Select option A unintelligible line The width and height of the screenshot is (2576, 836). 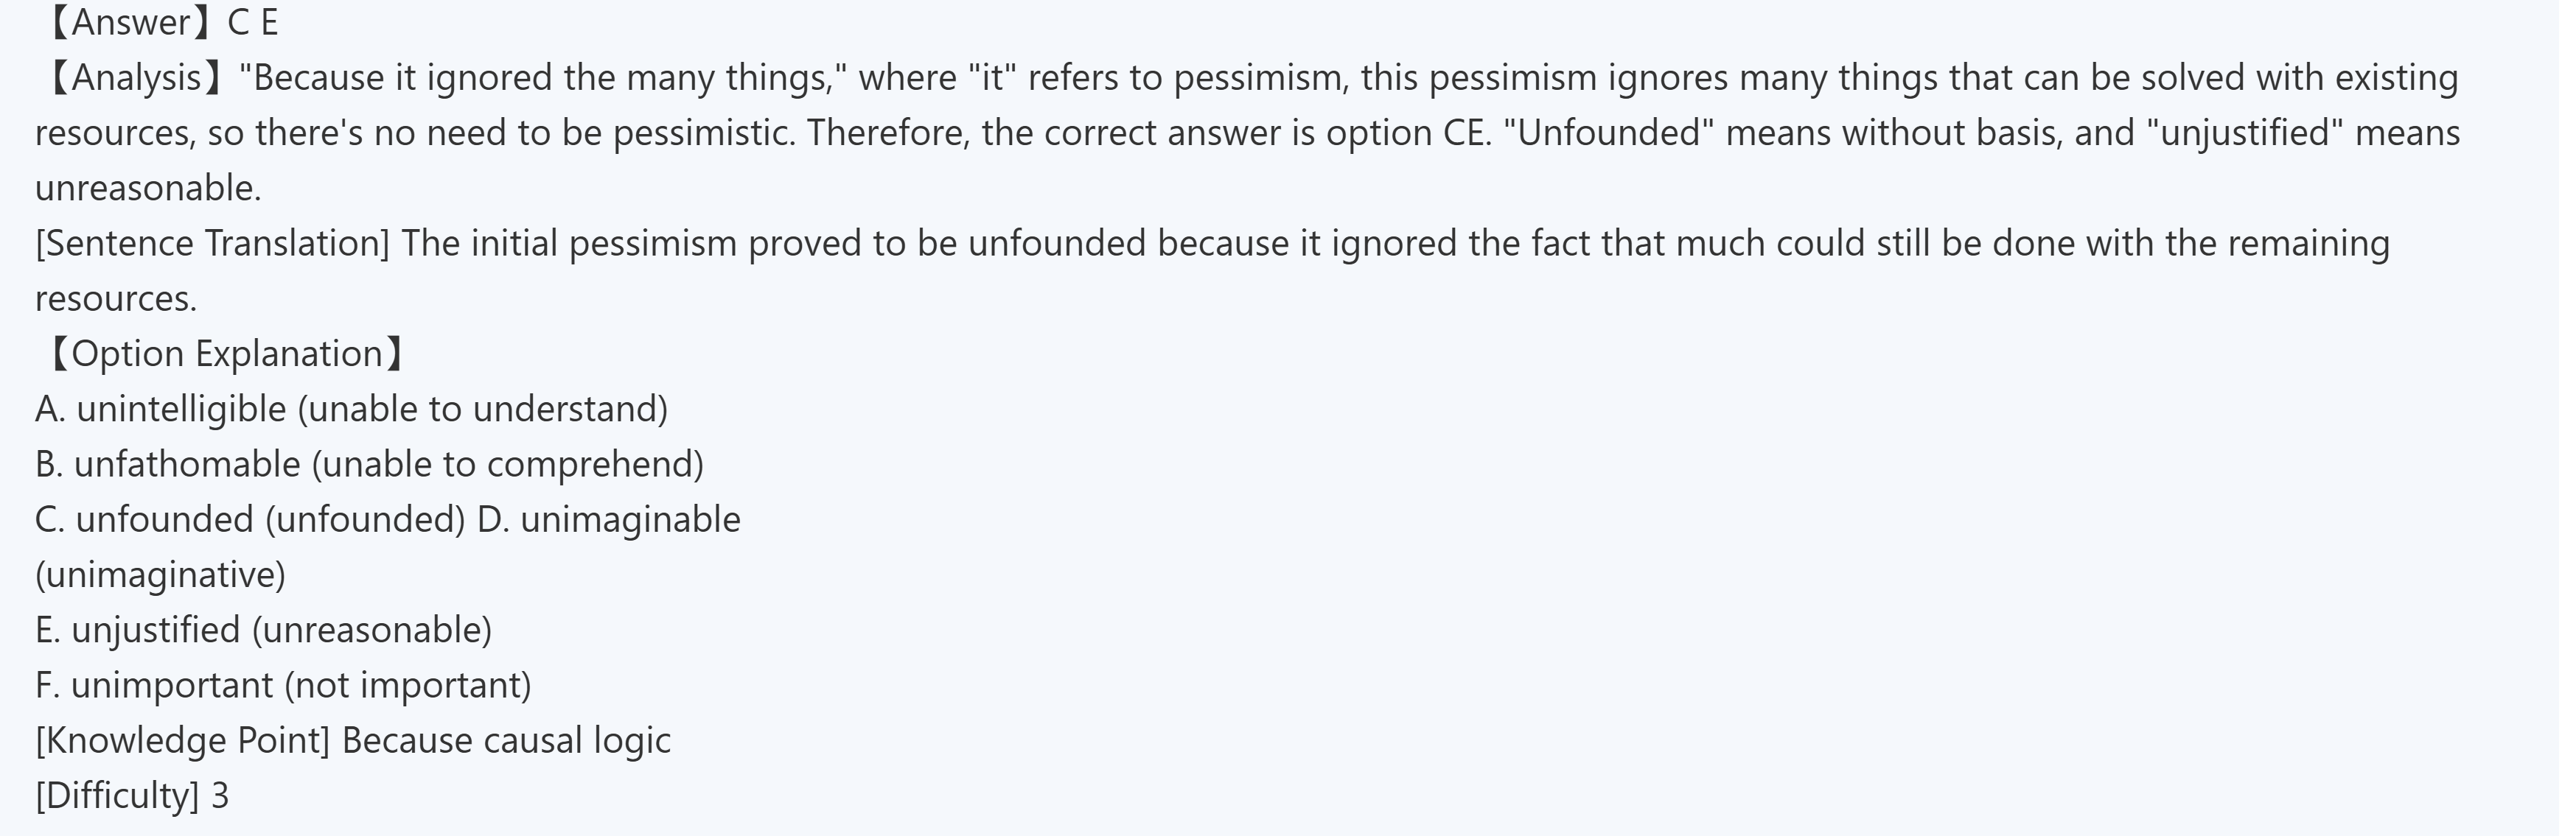[351, 410]
